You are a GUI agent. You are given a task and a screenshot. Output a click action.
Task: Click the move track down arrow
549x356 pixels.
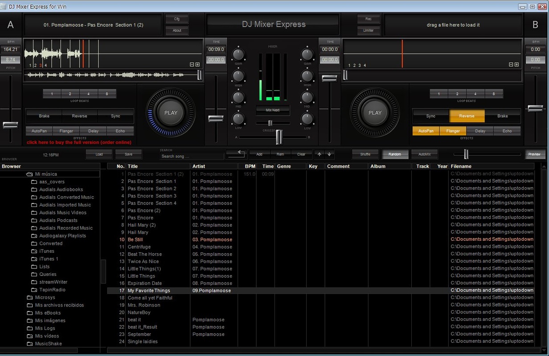[329, 154]
